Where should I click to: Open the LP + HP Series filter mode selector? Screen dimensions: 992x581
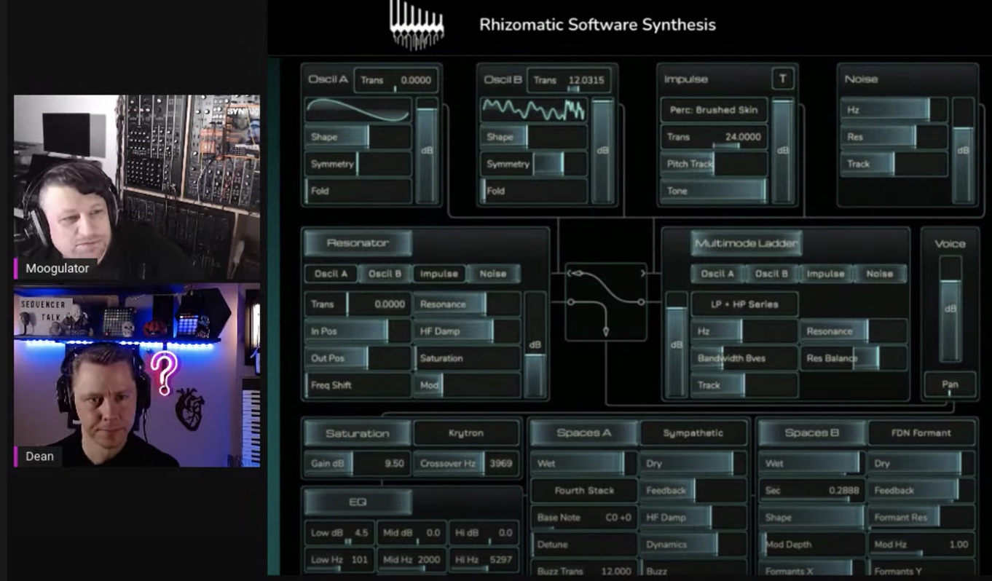coord(744,304)
